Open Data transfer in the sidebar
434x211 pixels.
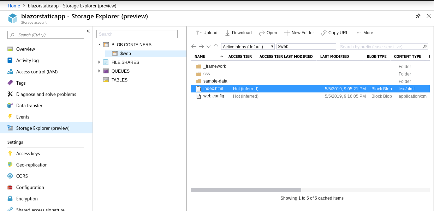(x=29, y=105)
